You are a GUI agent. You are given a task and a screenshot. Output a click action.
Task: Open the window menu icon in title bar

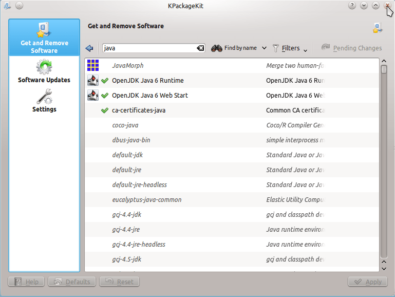(x=7, y=6)
